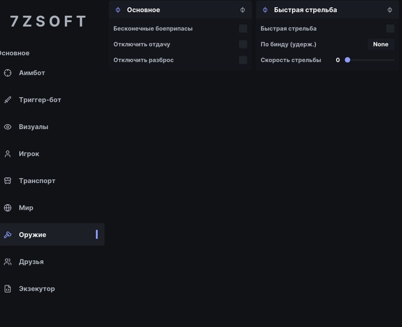Click right icon of Быстрая стрельба header
This screenshot has width=402, height=327.
tap(390, 10)
